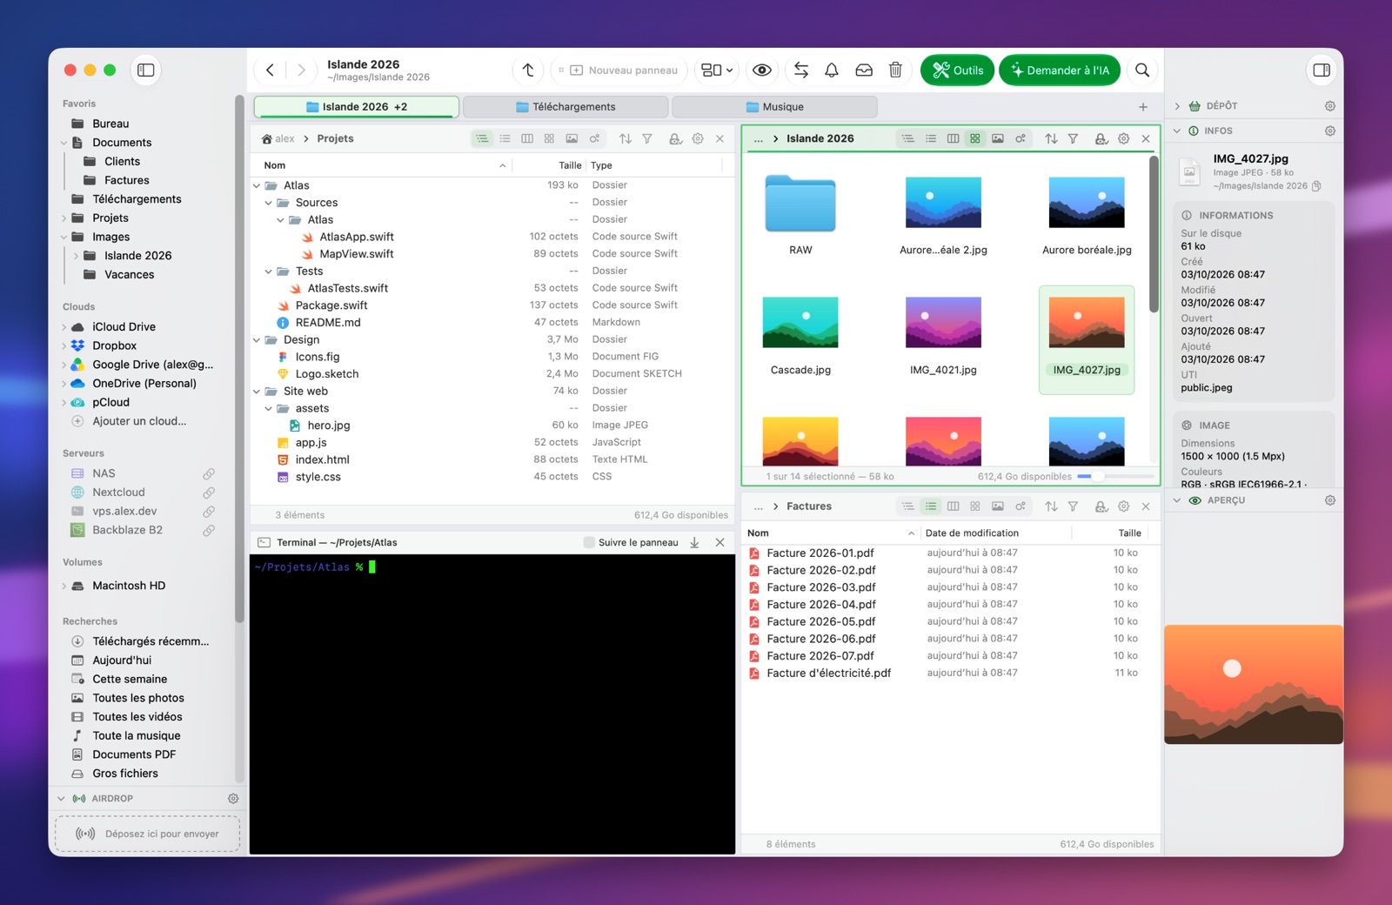The width and height of the screenshot is (1392, 905).
Task: Click Demander à l'IA button
Action: click(x=1060, y=70)
